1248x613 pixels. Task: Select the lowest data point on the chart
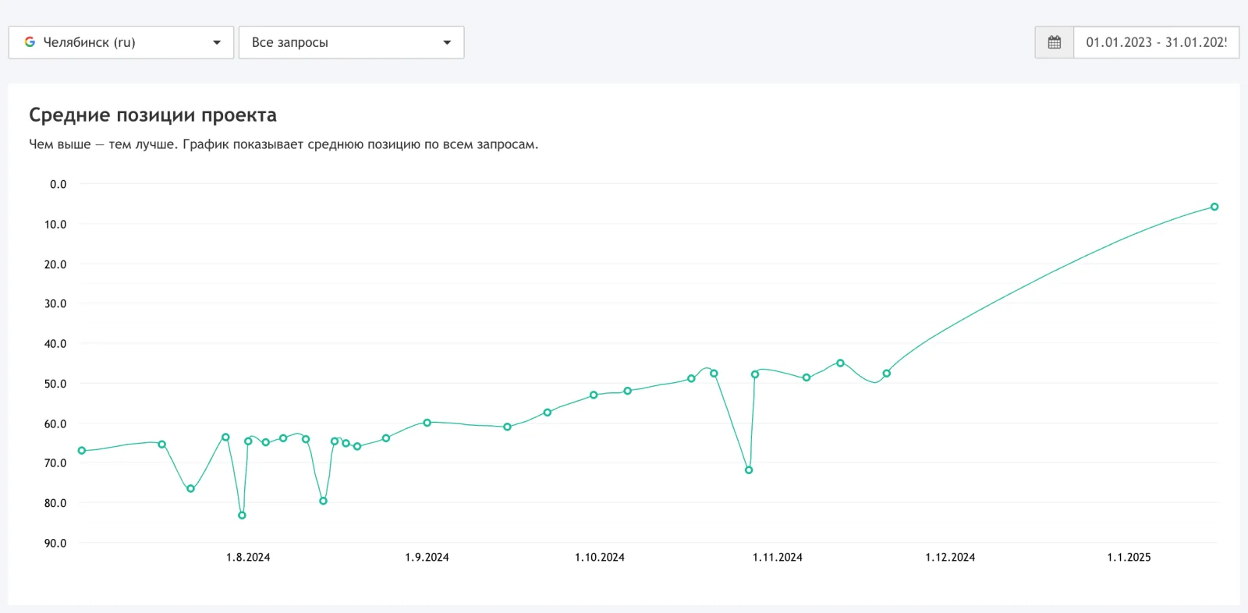(x=242, y=516)
